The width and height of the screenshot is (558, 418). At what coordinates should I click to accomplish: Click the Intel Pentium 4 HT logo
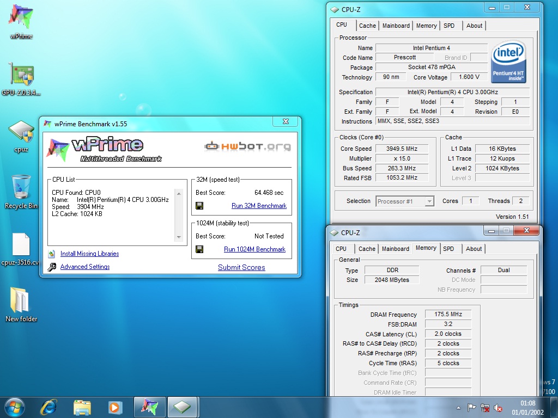[x=508, y=62]
